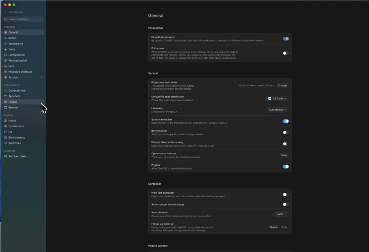Click the Account icon in sidebar

click(5, 77)
